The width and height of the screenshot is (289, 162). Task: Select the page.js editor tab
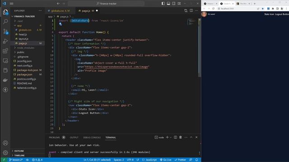(88, 11)
